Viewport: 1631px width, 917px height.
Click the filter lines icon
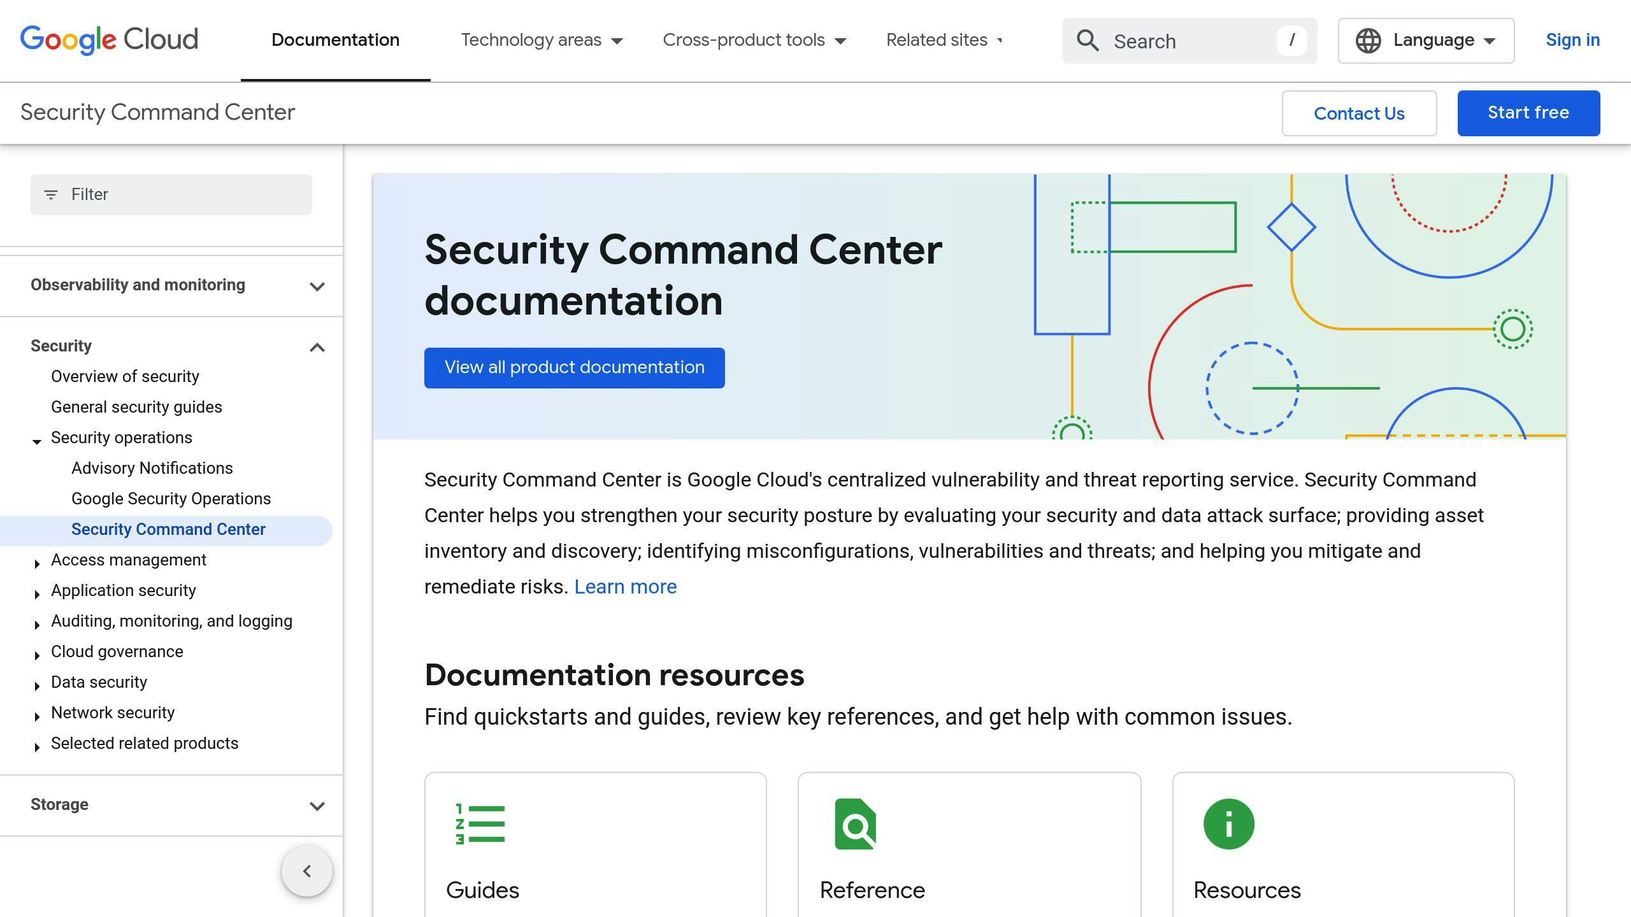tap(51, 194)
